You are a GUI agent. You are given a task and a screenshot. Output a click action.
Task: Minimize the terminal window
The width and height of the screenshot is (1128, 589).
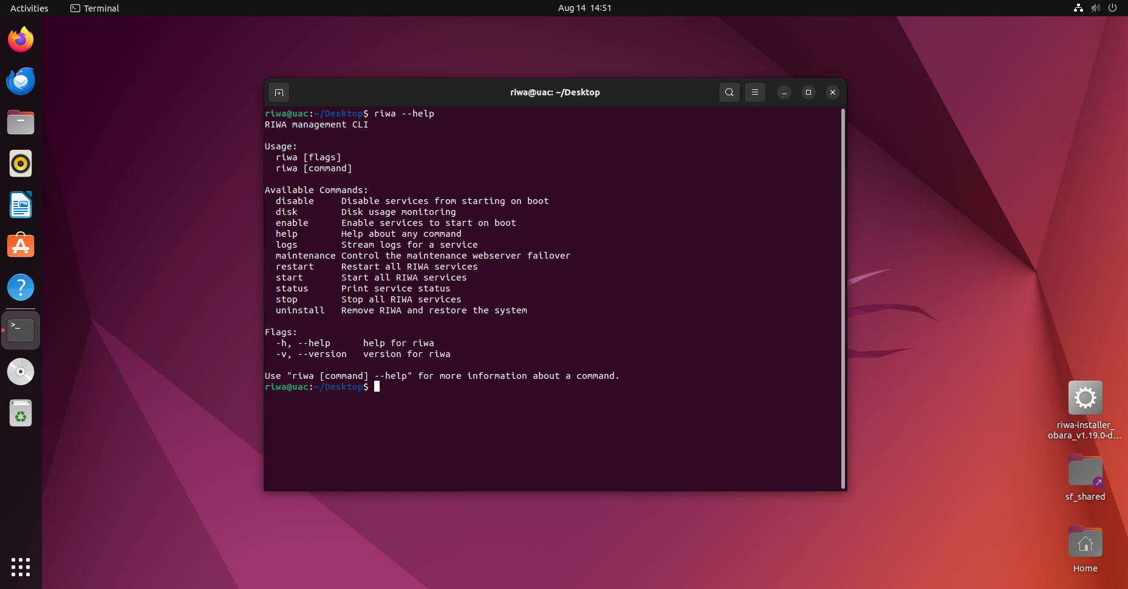click(x=784, y=92)
